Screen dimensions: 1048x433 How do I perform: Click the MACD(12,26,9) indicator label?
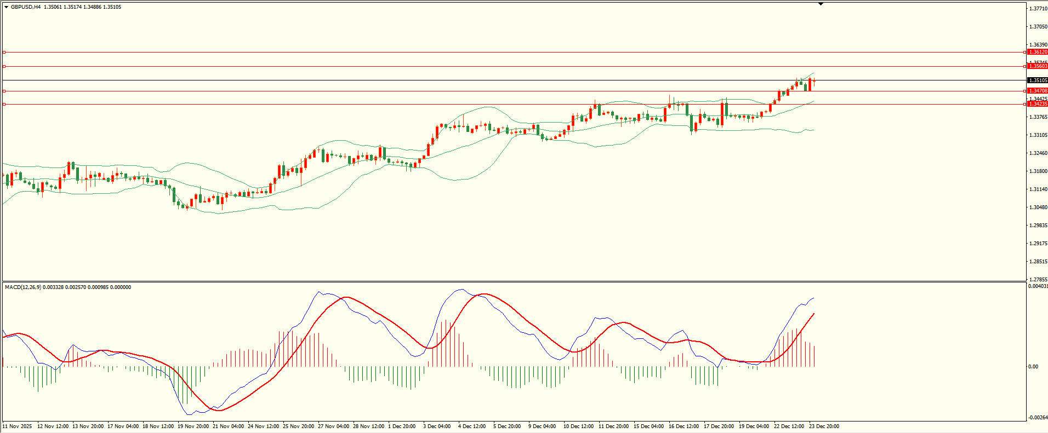click(22, 287)
